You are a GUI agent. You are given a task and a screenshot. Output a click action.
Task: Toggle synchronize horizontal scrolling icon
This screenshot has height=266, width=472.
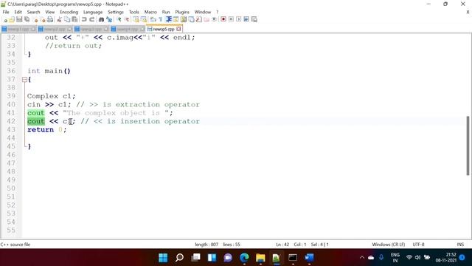tap(145, 19)
